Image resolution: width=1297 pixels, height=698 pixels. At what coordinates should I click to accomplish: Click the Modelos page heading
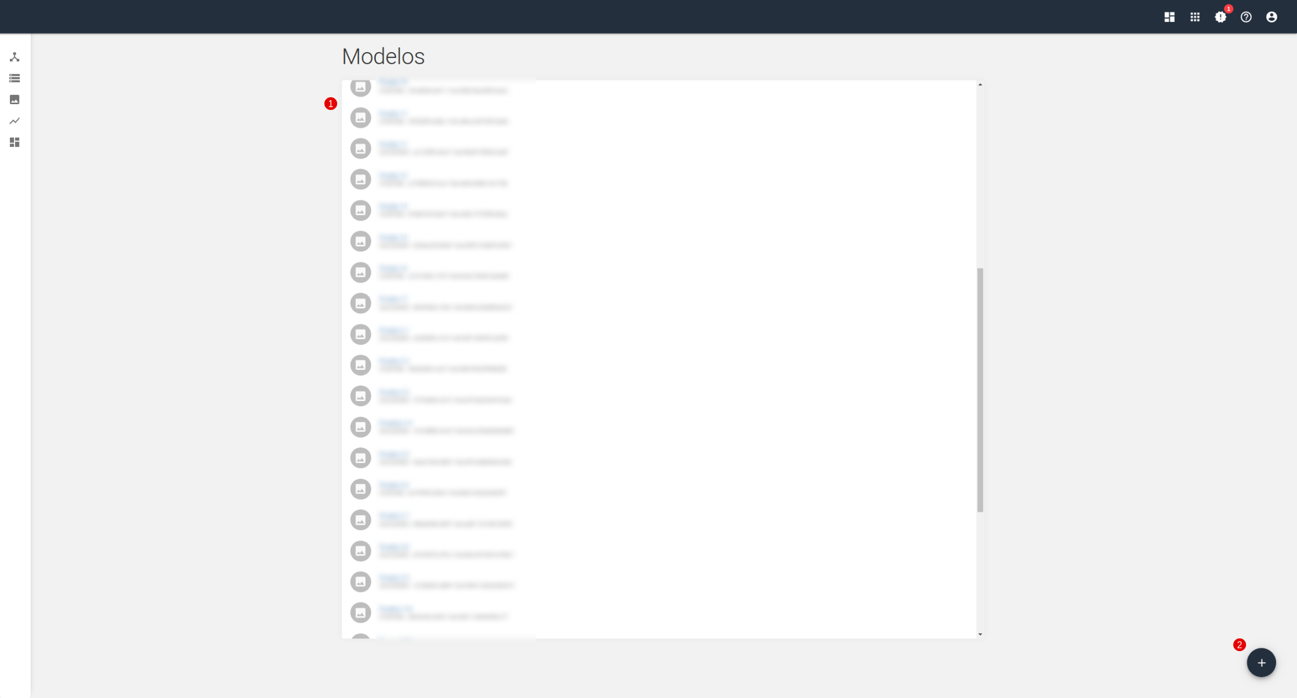pyautogui.click(x=383, y=56)
